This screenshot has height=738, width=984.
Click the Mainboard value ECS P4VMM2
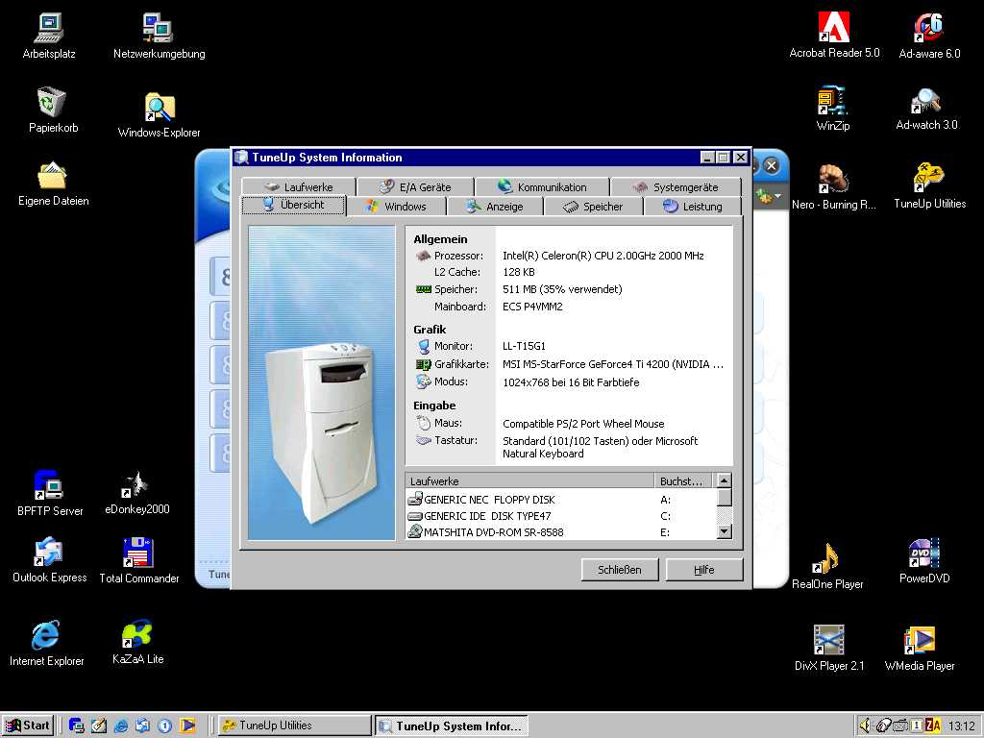pyautogui.click(x=532, y=307)
